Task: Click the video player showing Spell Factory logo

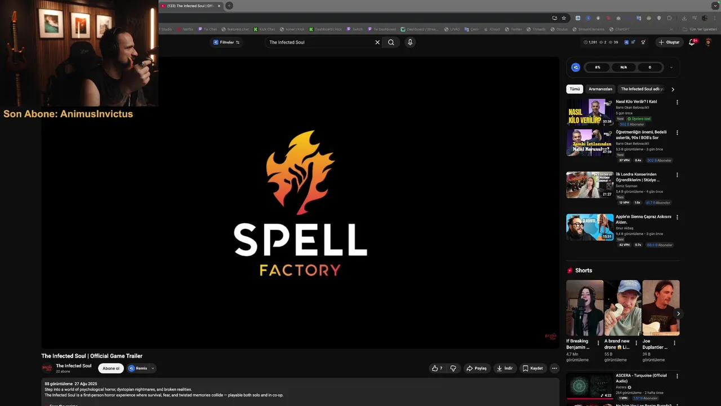Action: [x=300, y=202]
